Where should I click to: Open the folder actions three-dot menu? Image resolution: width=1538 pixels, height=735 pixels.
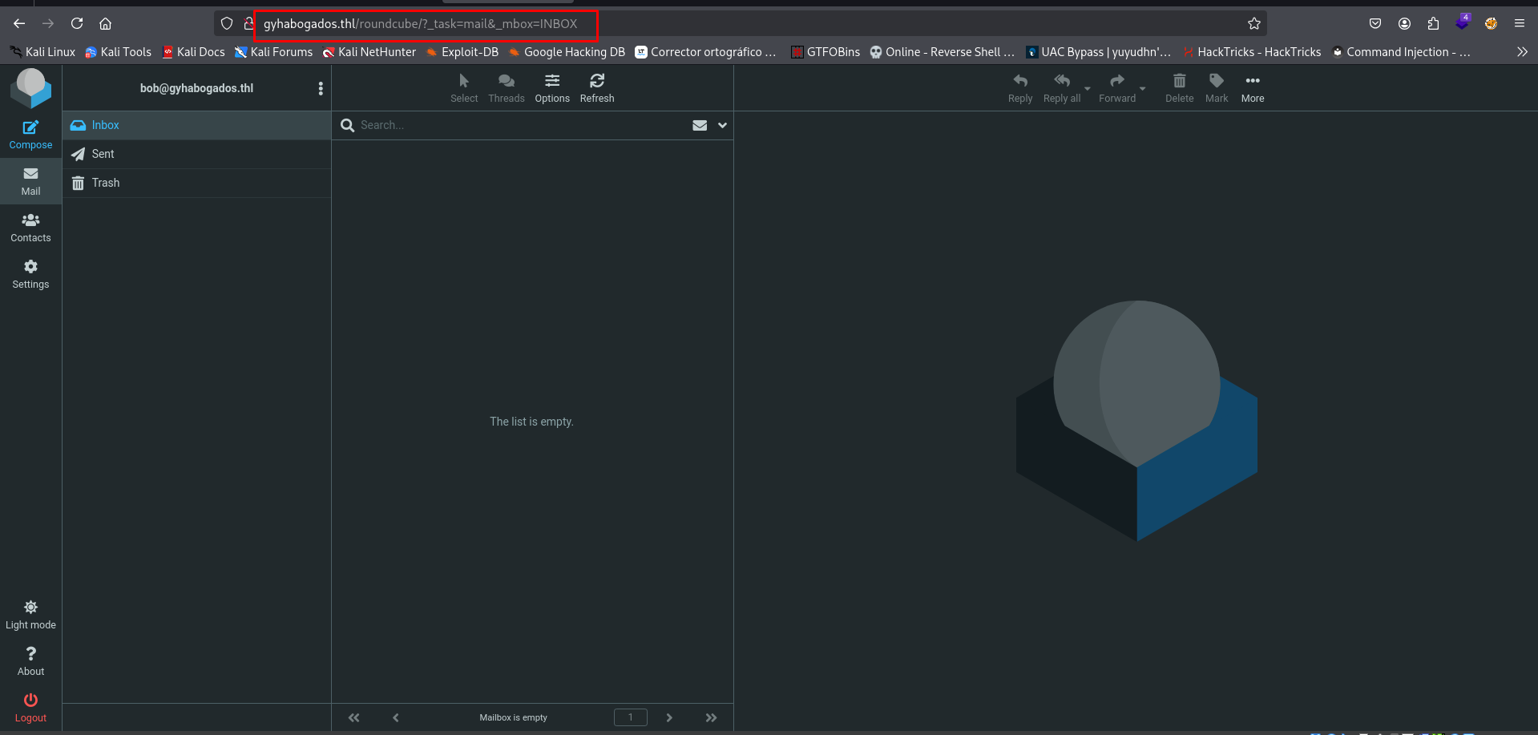point(321,88)
